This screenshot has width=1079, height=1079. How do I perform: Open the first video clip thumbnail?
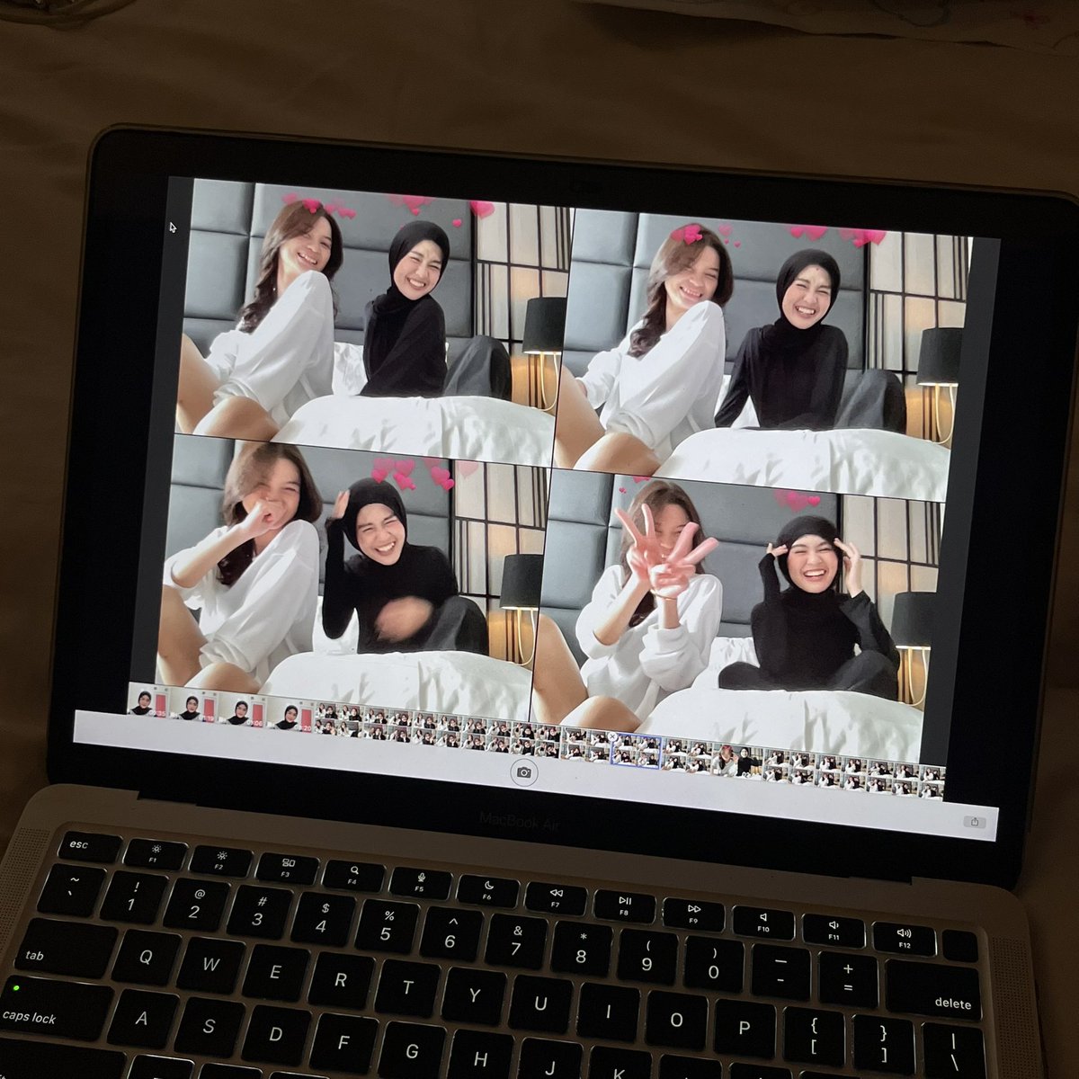click(147, 700)
